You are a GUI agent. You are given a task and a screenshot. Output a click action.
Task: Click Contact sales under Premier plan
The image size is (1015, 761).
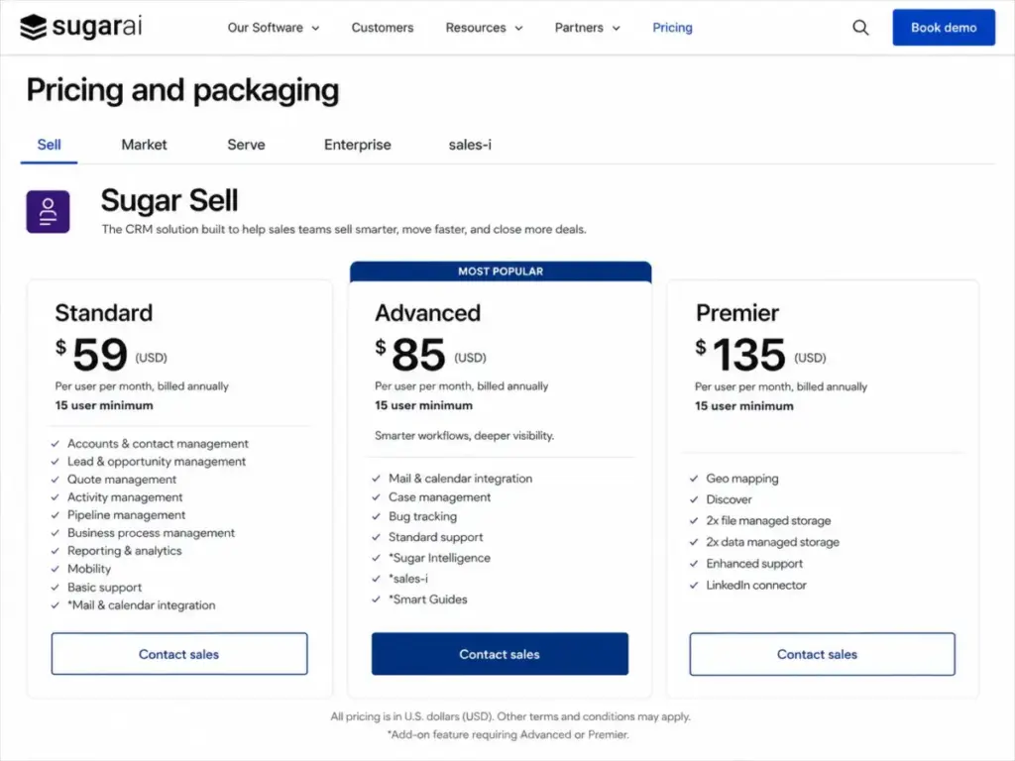[x=822, y=654]
